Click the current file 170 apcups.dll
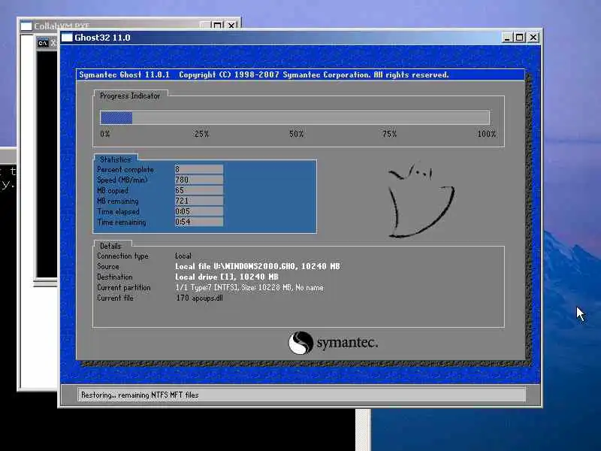 pos(199,298)
